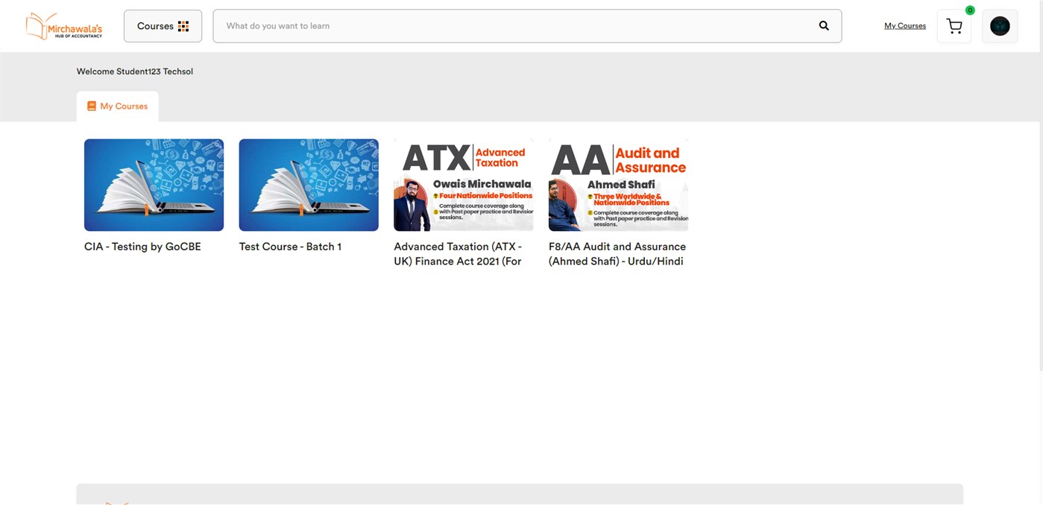Click the search magnifier icon
1043x505 pixels.
pyautogui.click(x=824, y=26)
